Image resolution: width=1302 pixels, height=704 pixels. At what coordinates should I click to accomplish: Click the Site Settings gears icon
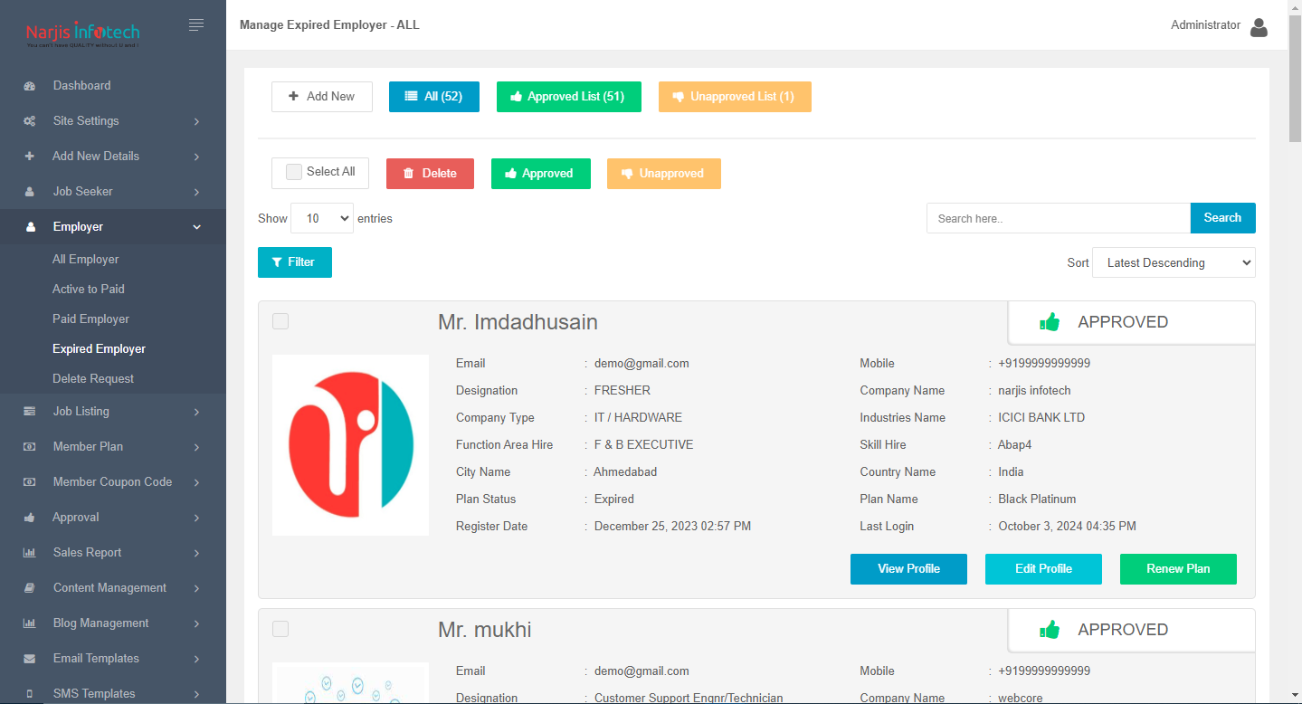tap(30, 121)
